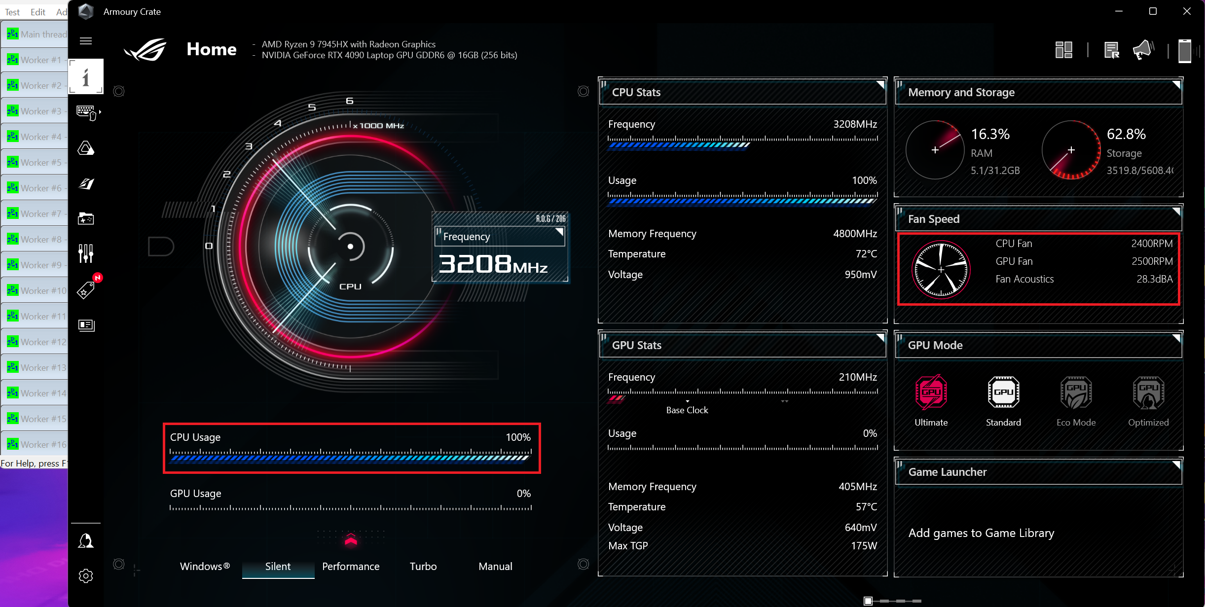The height and width of the screenshot is (607, 1205).
Task: Click the first page indicator at bottom
Action: click(x=868, y=601)
